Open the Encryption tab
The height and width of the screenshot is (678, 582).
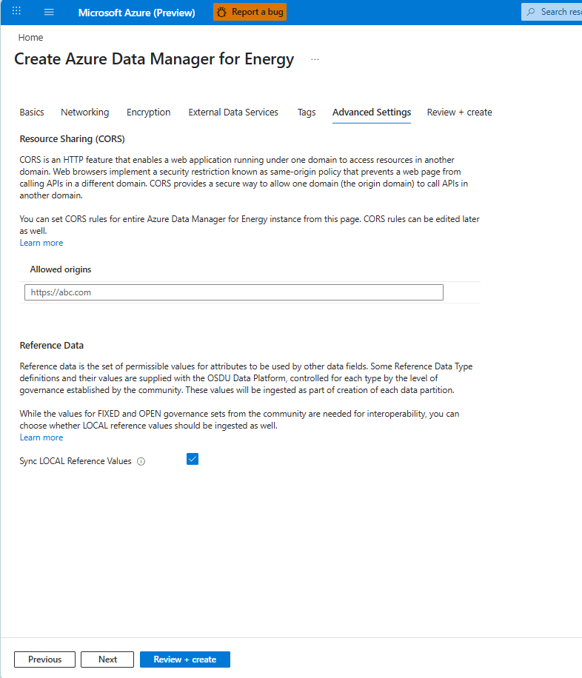(x=148, y=112)
